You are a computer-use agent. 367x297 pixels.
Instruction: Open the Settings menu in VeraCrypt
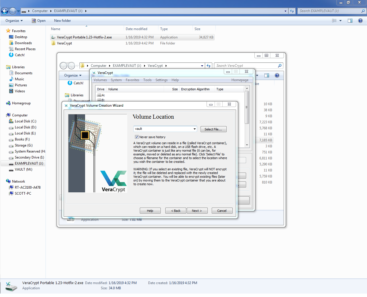[x=162, y=80]
